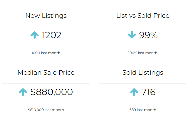Viewport: 189px width, 119px height.
Task: Click the 99% list vs sold value
Action: pos(148,35)
